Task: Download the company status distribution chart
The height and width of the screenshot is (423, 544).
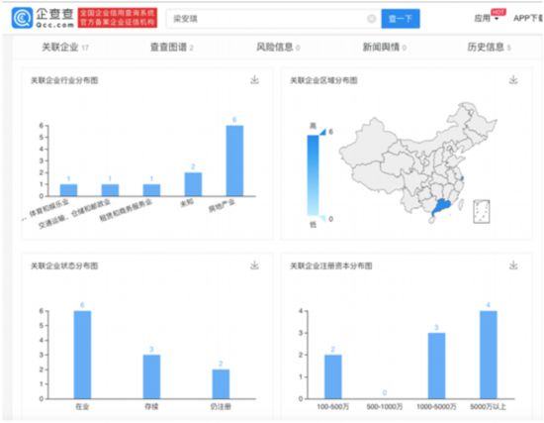Action: [x=254, y=265]
